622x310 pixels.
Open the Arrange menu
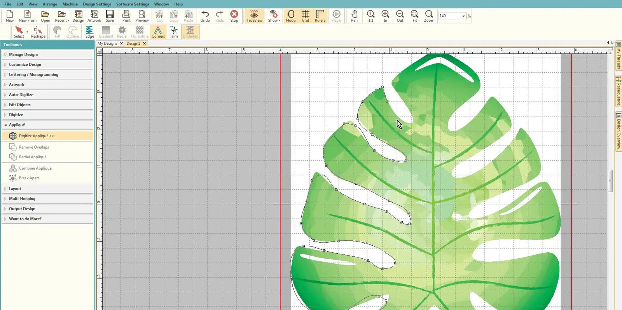tap(50, 4)
